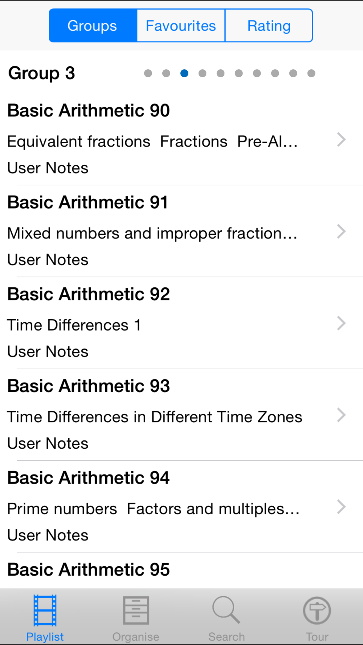363x645 pixels.
Task: Select the Rating segment
Action: point(269,26)
